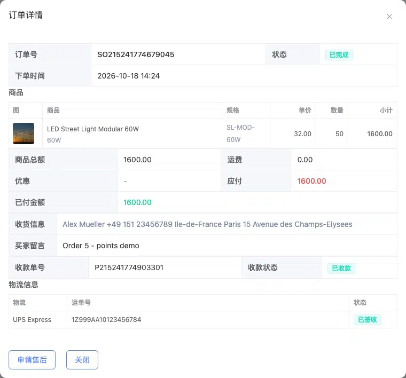Click product name LED Street Light Modular 60W
This screenshot has height=378, width=406.
pos(93,129)
